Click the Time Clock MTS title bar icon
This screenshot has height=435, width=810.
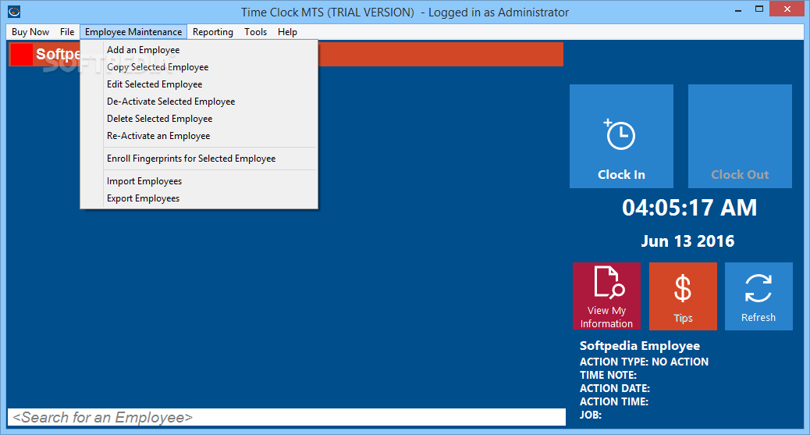click(15, 12)
